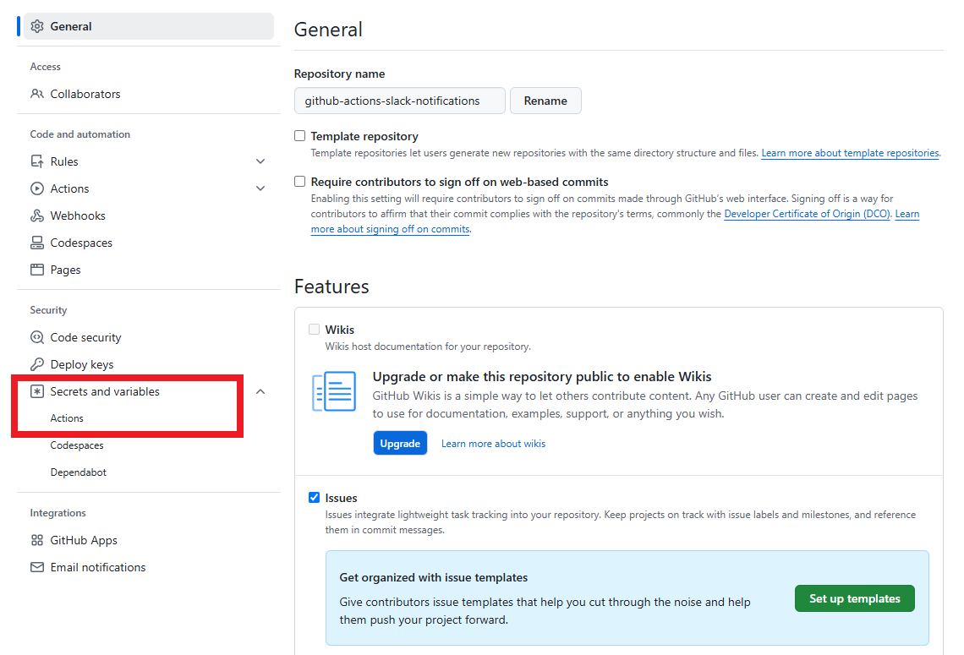964x655 pixels.
Task: Click the Pages browser icon
Action: pos(37,270)
